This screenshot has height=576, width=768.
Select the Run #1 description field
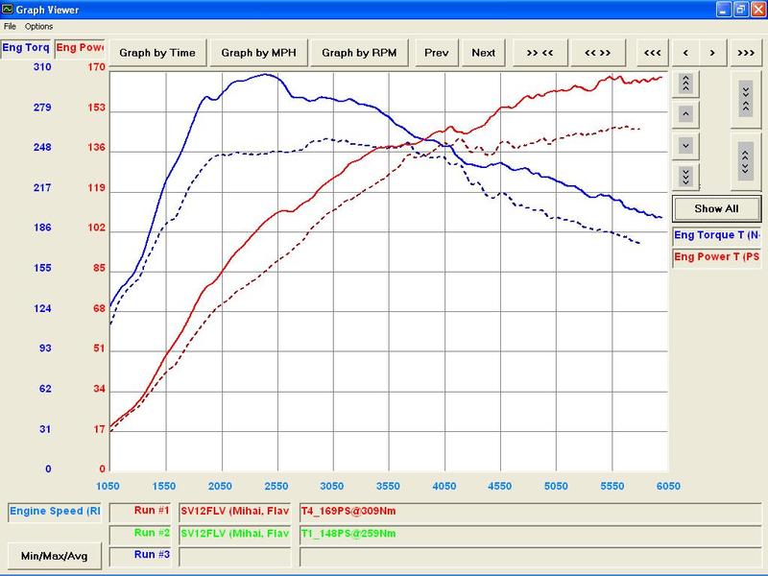530,512
